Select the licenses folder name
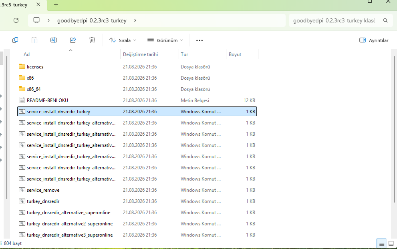The image size is (397, 249). pyautogui.click(x=35, y=67)
